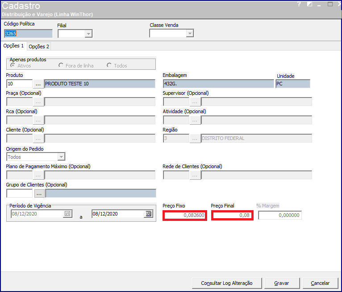
Task: Expand the Origem do Pedido dropdown
Action: pyautogui.click(x=61, y=157)
